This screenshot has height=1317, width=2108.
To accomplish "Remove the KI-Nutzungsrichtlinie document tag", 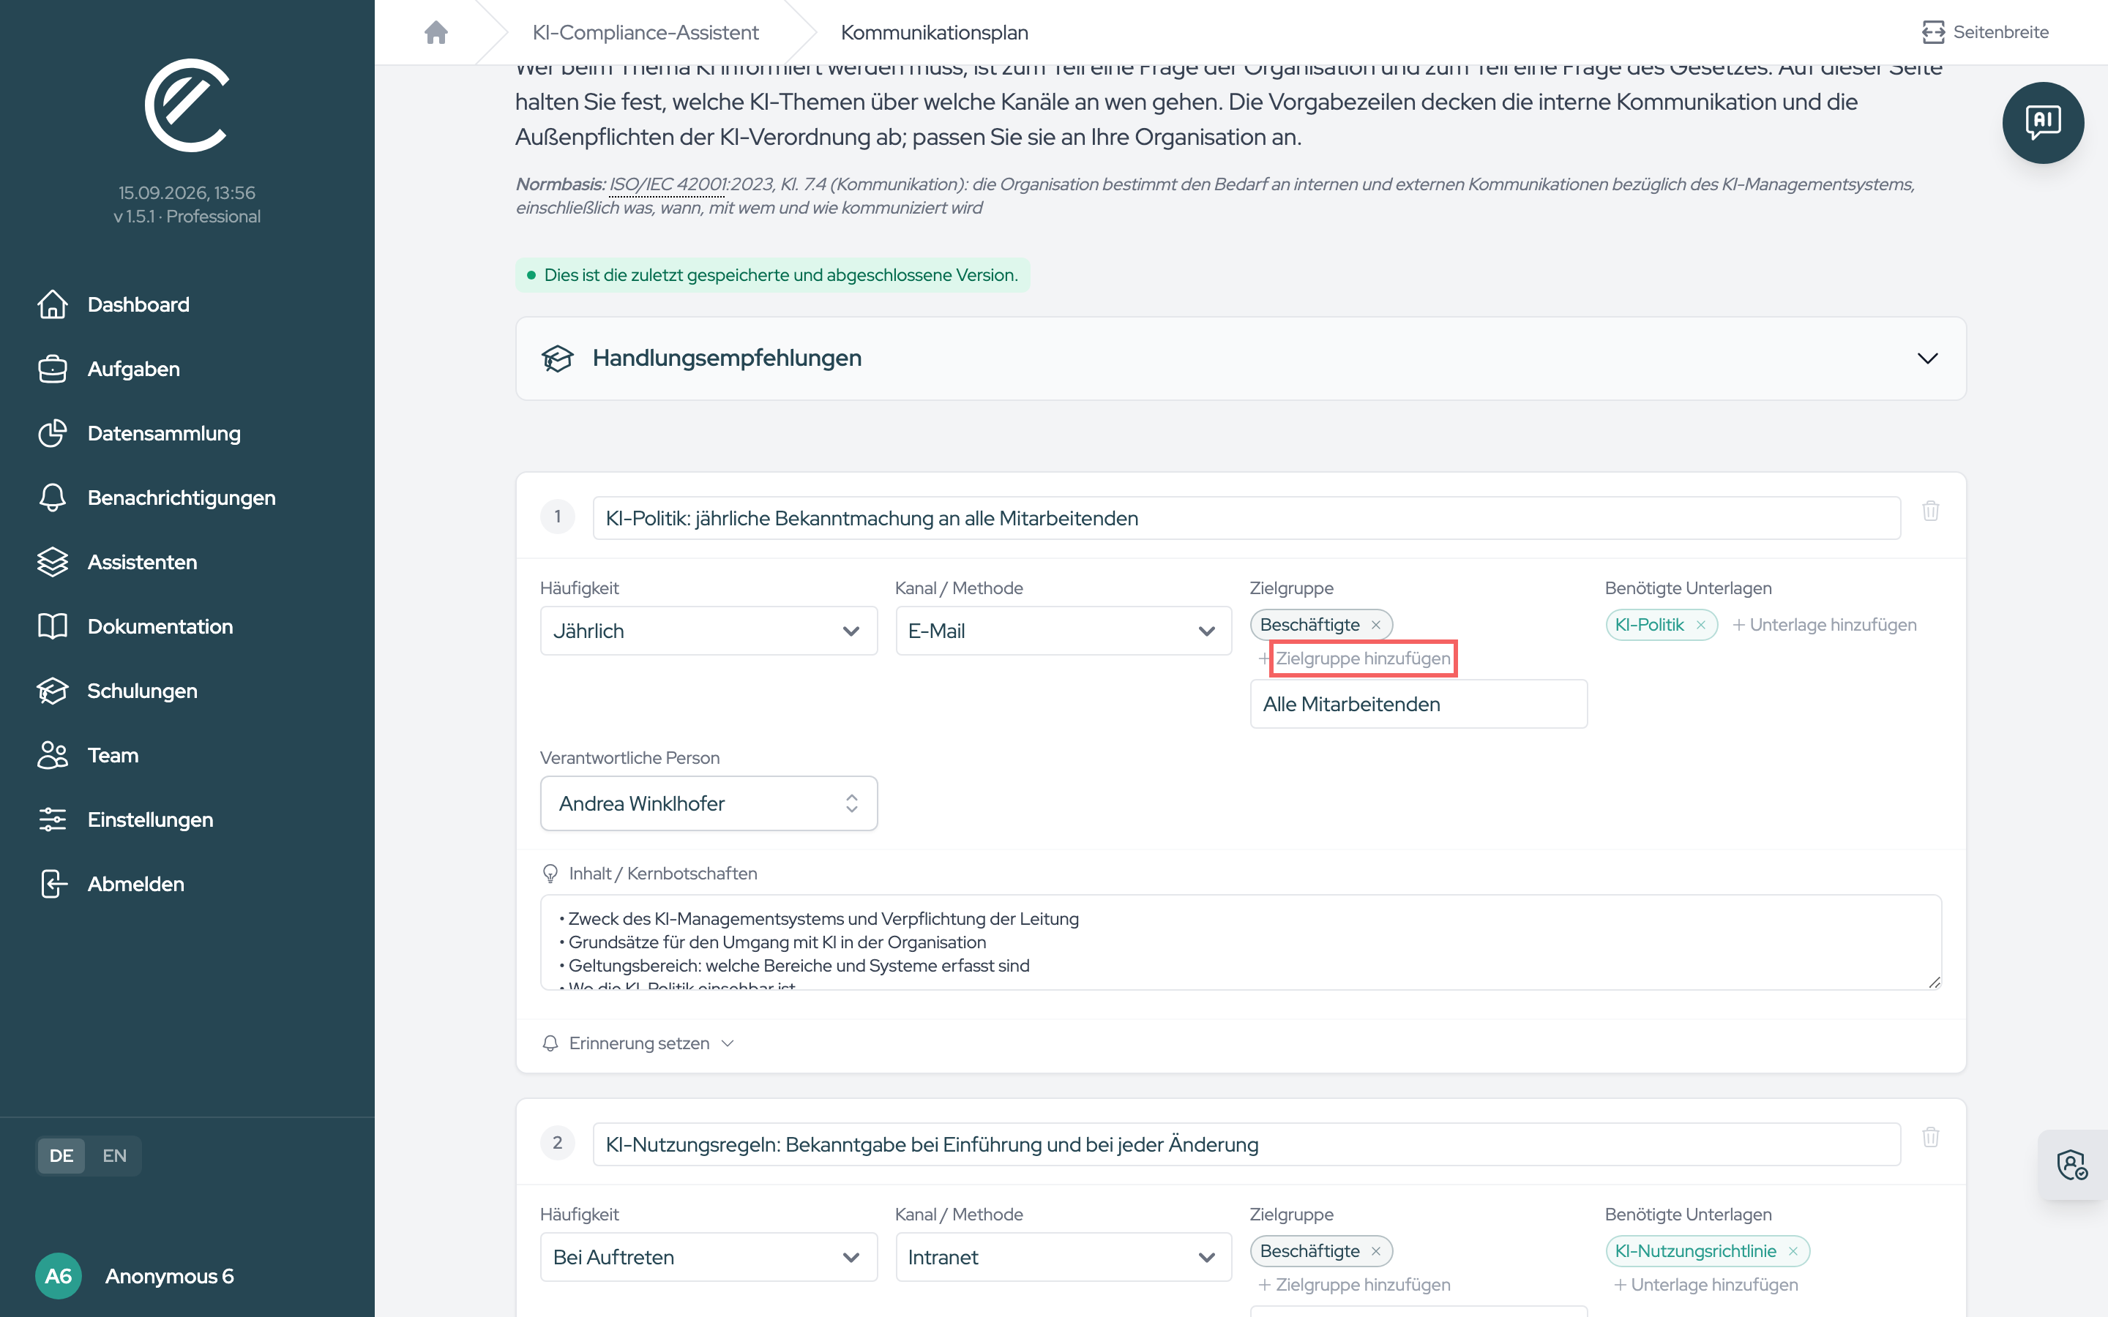I will tap(1793, 1251).
